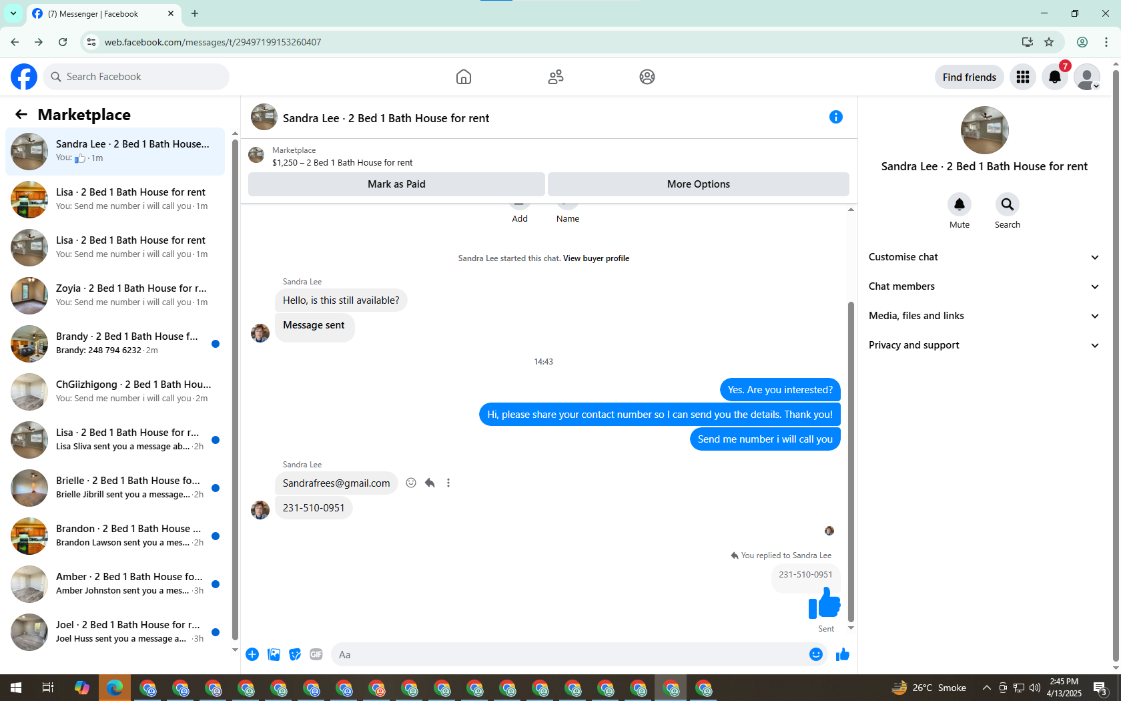This screenshot has width=1121, height=701.
Task: Reload the browser page
Action: point(63,42)
